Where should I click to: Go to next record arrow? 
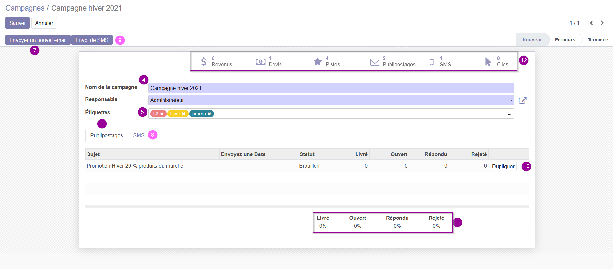click(x=602, y=23)
